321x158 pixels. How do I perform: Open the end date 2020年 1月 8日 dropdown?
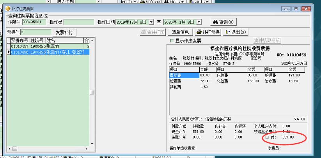coord(199,22)
